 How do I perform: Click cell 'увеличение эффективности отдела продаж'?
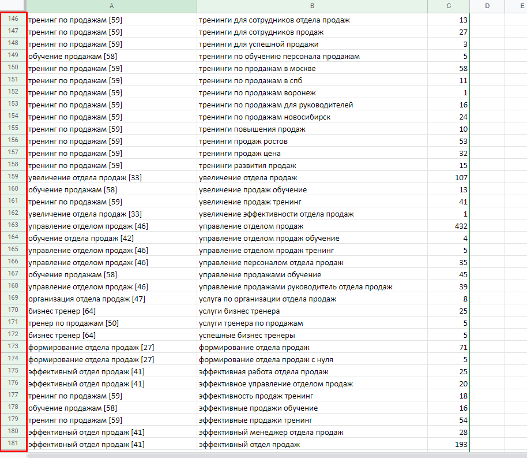(x=312, y=214)
